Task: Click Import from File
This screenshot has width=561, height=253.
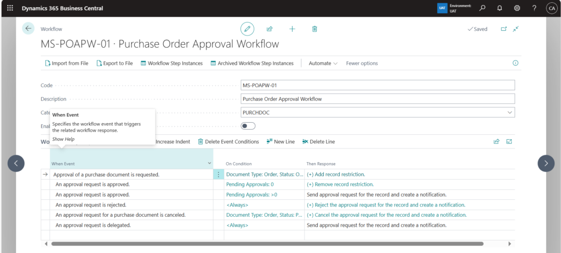Action: pos(67,64)
